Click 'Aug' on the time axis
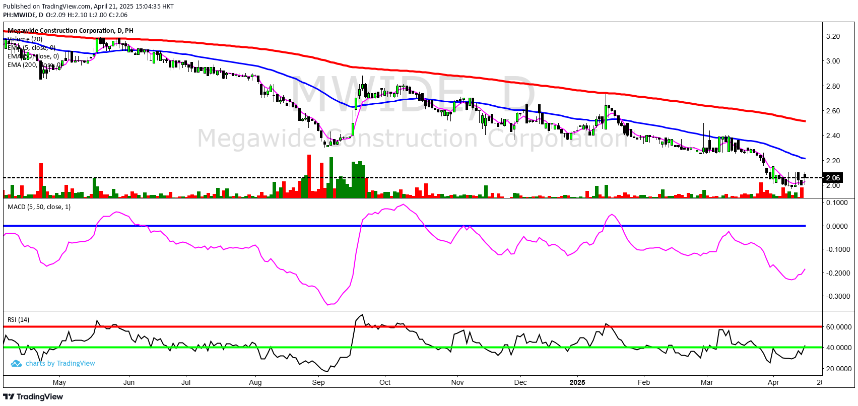The width and height of the screenshot is (858, 406). pyautogui.click(x=255, y=382)
